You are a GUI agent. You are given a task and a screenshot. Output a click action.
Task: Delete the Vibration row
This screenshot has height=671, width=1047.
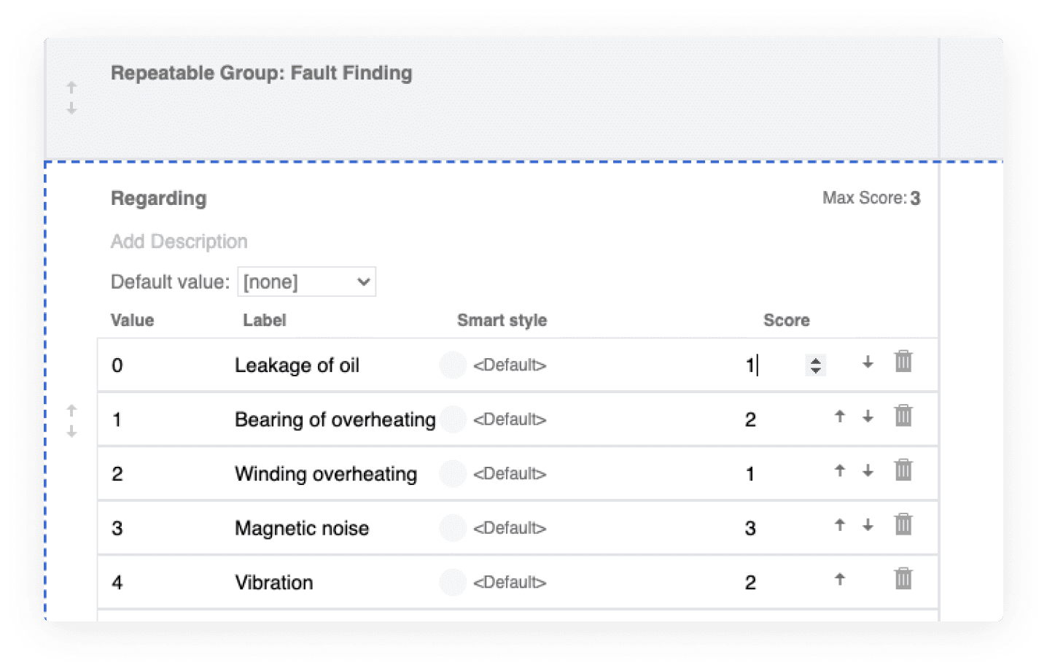pos(903,579)
